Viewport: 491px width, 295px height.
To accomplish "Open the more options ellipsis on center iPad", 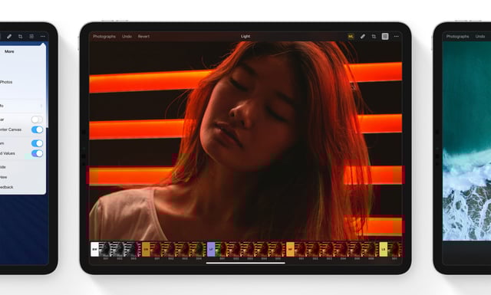I will pos(396,36).
